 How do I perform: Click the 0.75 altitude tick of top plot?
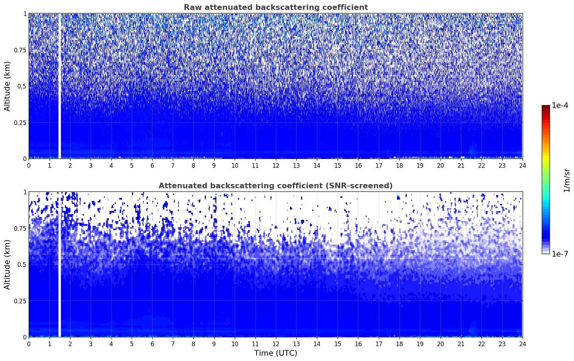click(20, 50)
